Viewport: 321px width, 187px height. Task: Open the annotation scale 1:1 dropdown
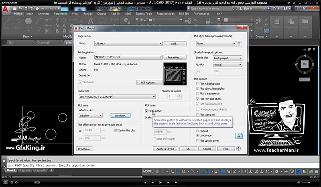tap(269, 171)
